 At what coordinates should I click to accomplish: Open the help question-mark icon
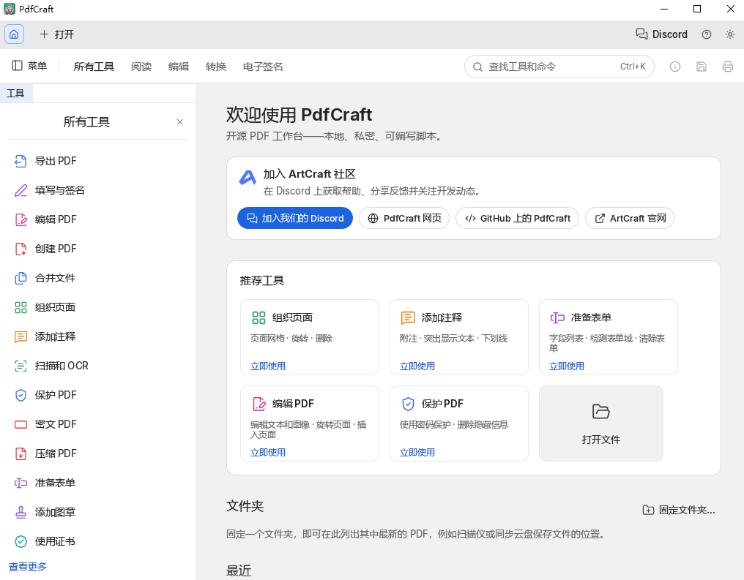707,34
